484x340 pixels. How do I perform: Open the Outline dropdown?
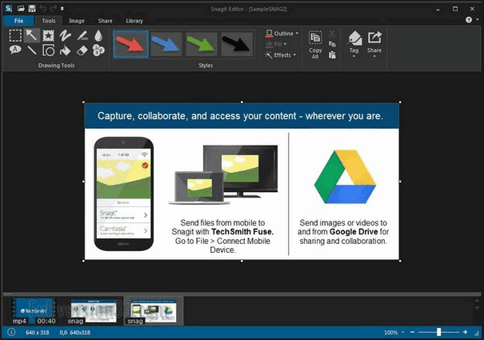[x=282, y=34]
